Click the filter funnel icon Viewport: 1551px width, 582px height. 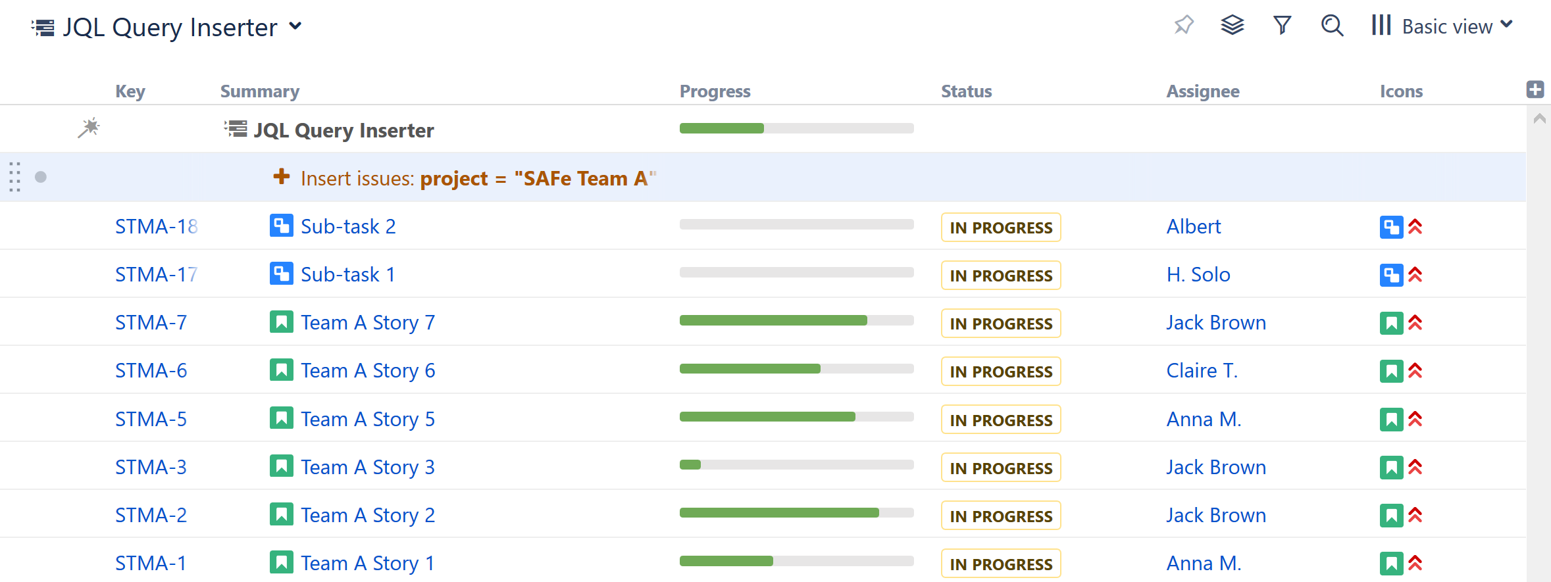click(x=1282, y=26)
